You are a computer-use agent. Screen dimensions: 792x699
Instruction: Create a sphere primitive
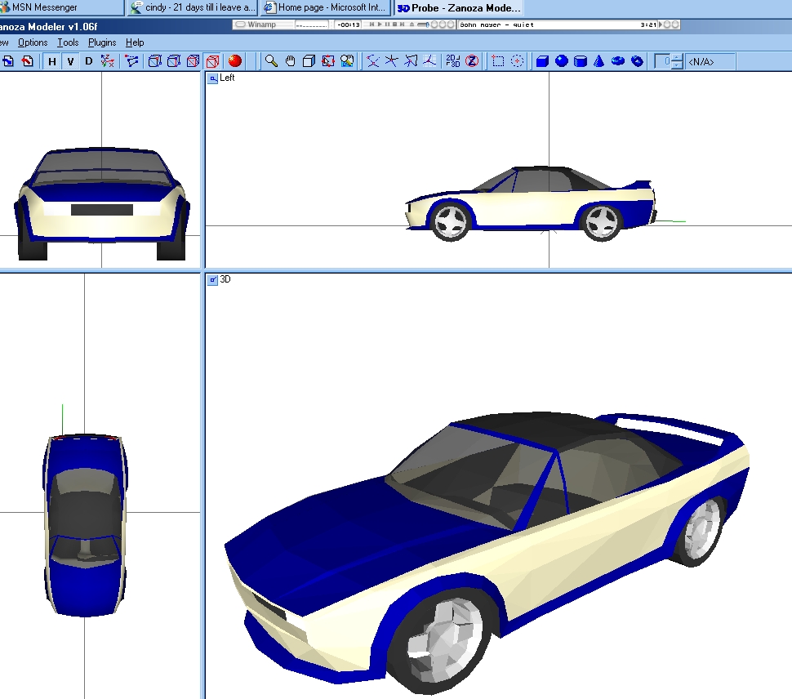tap(561, 61)
